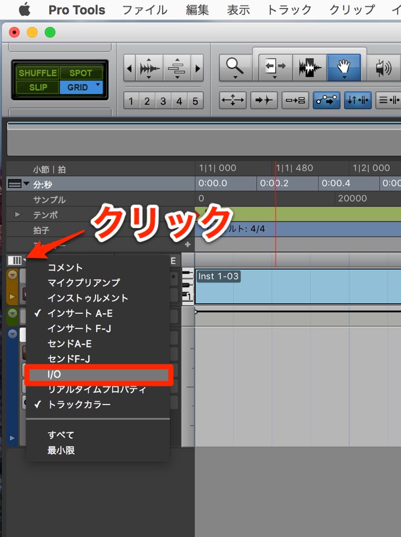Image resolution: width=401 pixels, height=537 pixels.
Task: Click the green track color strip
Action: (x=13, y=317)
